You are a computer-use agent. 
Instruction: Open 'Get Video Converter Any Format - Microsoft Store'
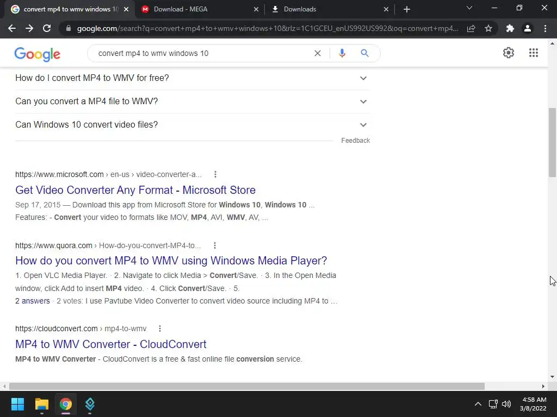tap(135, 189)
